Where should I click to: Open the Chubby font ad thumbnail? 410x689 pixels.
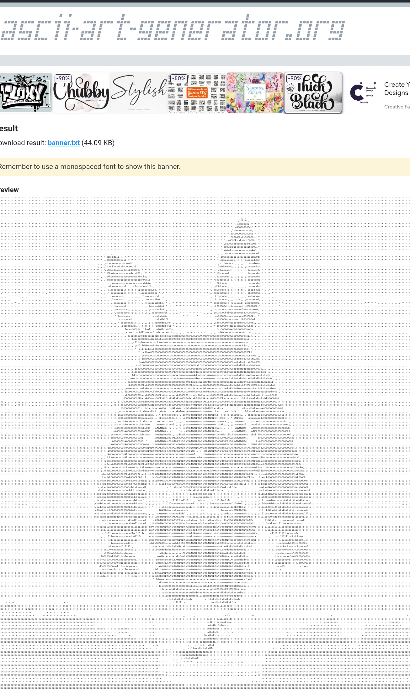tap(81, 92)
